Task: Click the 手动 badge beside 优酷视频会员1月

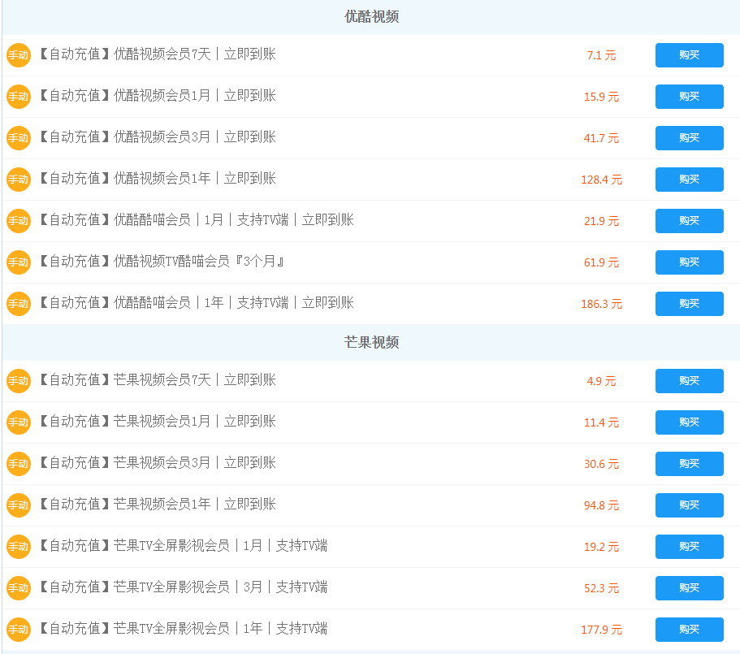Action: tap(19, 97)
